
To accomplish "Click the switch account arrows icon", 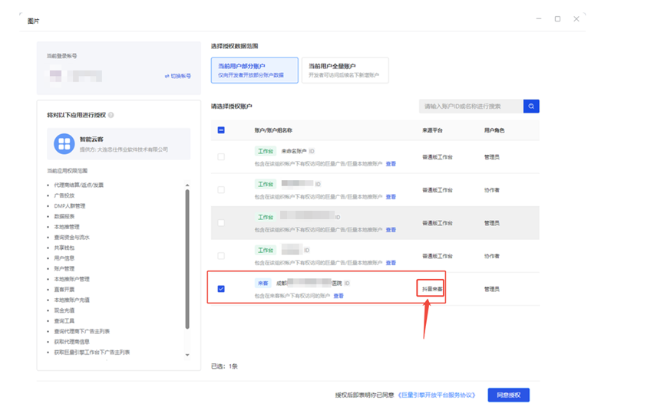I will point(167,77).
